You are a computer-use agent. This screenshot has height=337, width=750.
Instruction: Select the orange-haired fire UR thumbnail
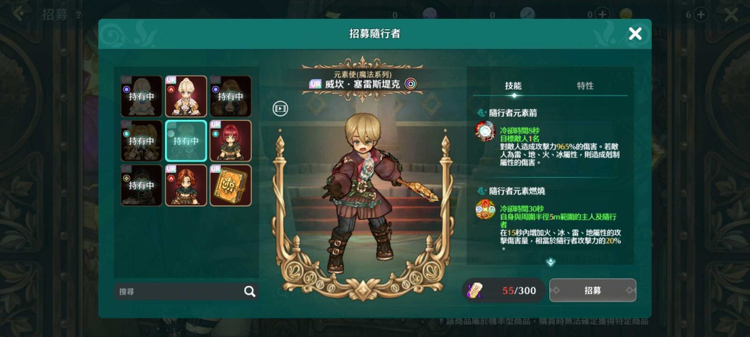coord(186,185)
